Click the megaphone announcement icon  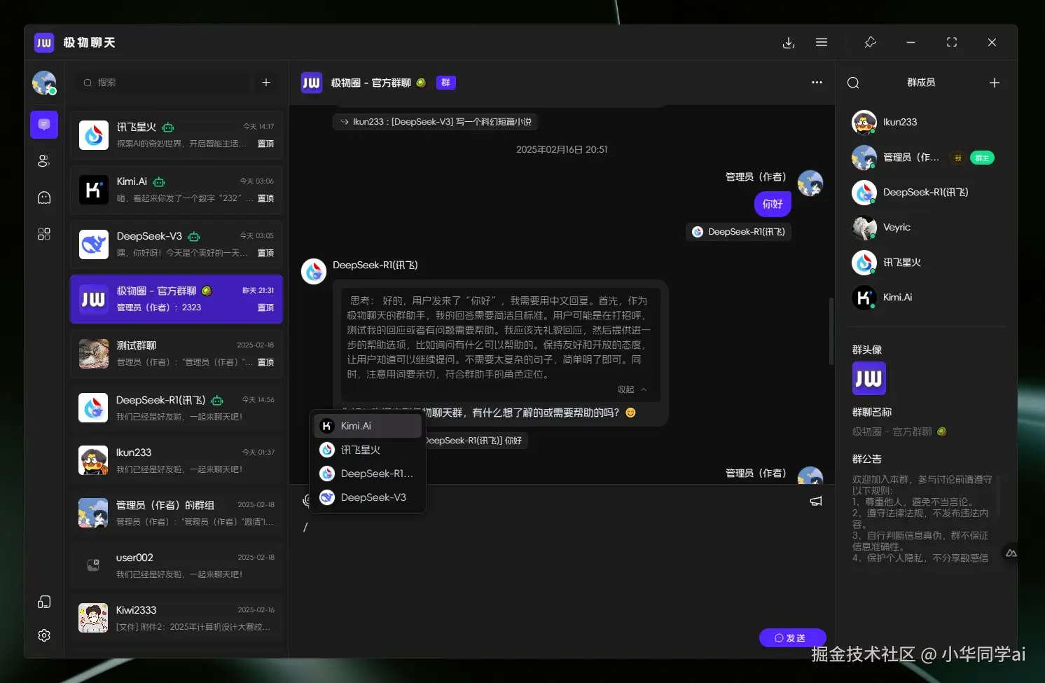pyautogui.click(x=816, y=502)
